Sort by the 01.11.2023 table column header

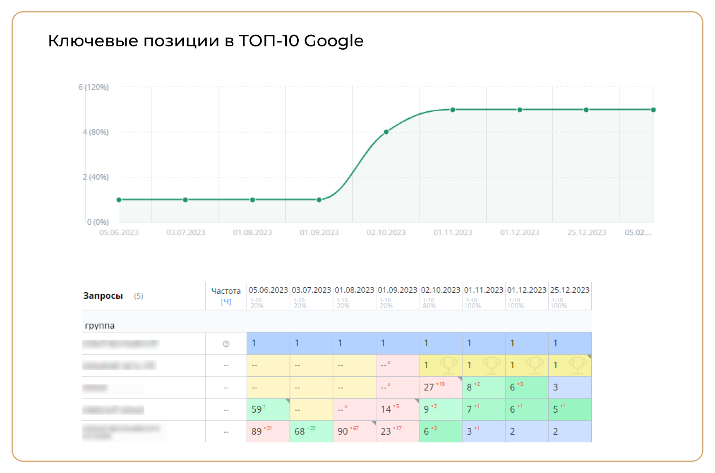[483, 290]
